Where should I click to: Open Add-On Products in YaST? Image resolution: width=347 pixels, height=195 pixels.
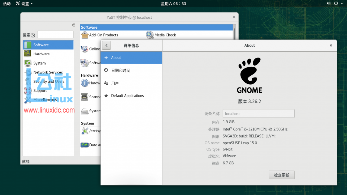pyautogui.click(x=99, y=35)
